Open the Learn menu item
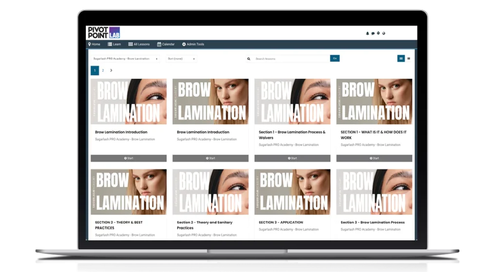 pos(114,44)
